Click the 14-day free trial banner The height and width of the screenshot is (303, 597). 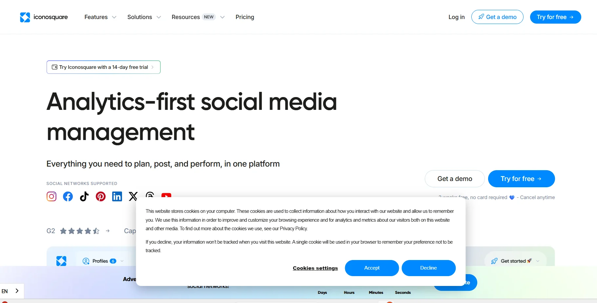tap(103, 67)
